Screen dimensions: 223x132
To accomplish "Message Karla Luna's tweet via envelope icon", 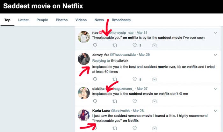I will (x=155, y=128).
